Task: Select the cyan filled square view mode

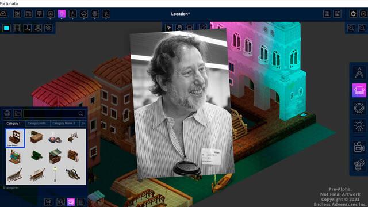Action: 6,28
